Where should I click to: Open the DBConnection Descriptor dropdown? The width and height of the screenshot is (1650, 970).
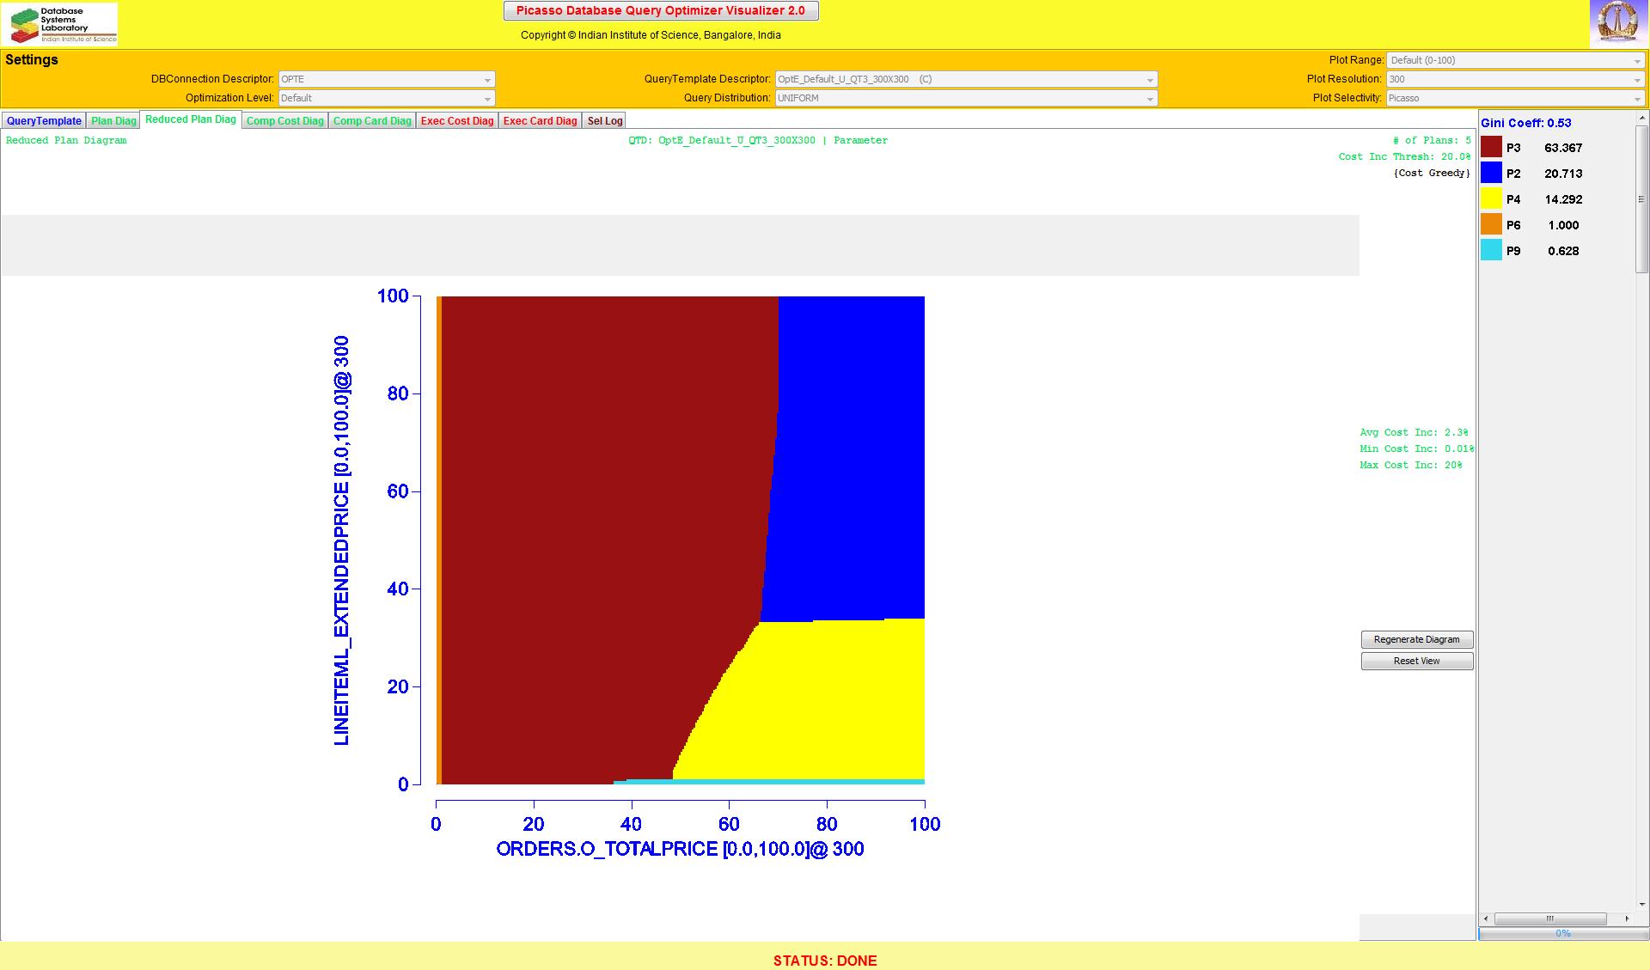pyautogui.click(x=387, y=79)
